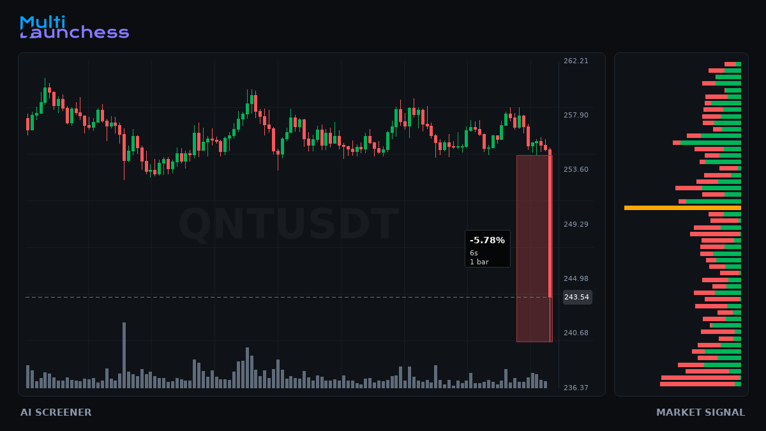Click the top-most volume profile bar
Image resolution: width=766 pixels, height=431 pixels.
(733, 64)
